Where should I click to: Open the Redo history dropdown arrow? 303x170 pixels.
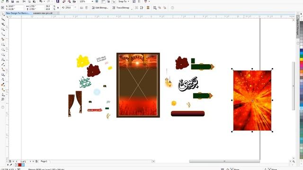point(52,1)
